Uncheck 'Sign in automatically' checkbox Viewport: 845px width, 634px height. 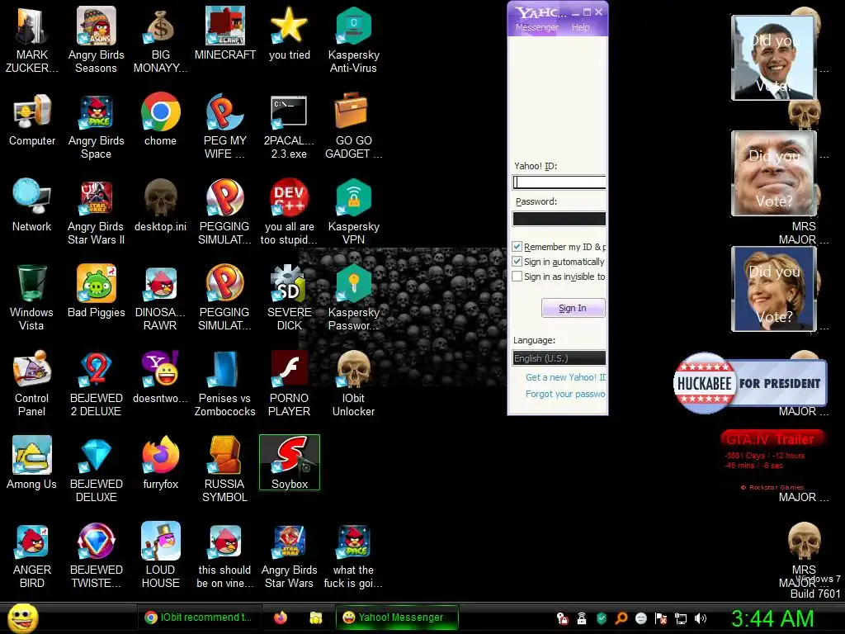tap(517, 262)
